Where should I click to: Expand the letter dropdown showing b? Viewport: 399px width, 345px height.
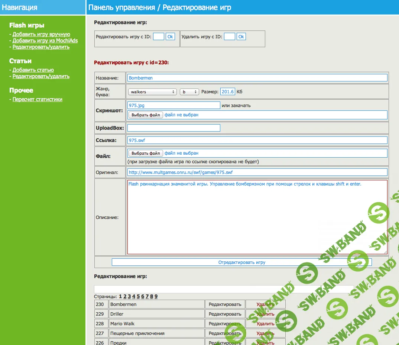click(x=189, y=92)
